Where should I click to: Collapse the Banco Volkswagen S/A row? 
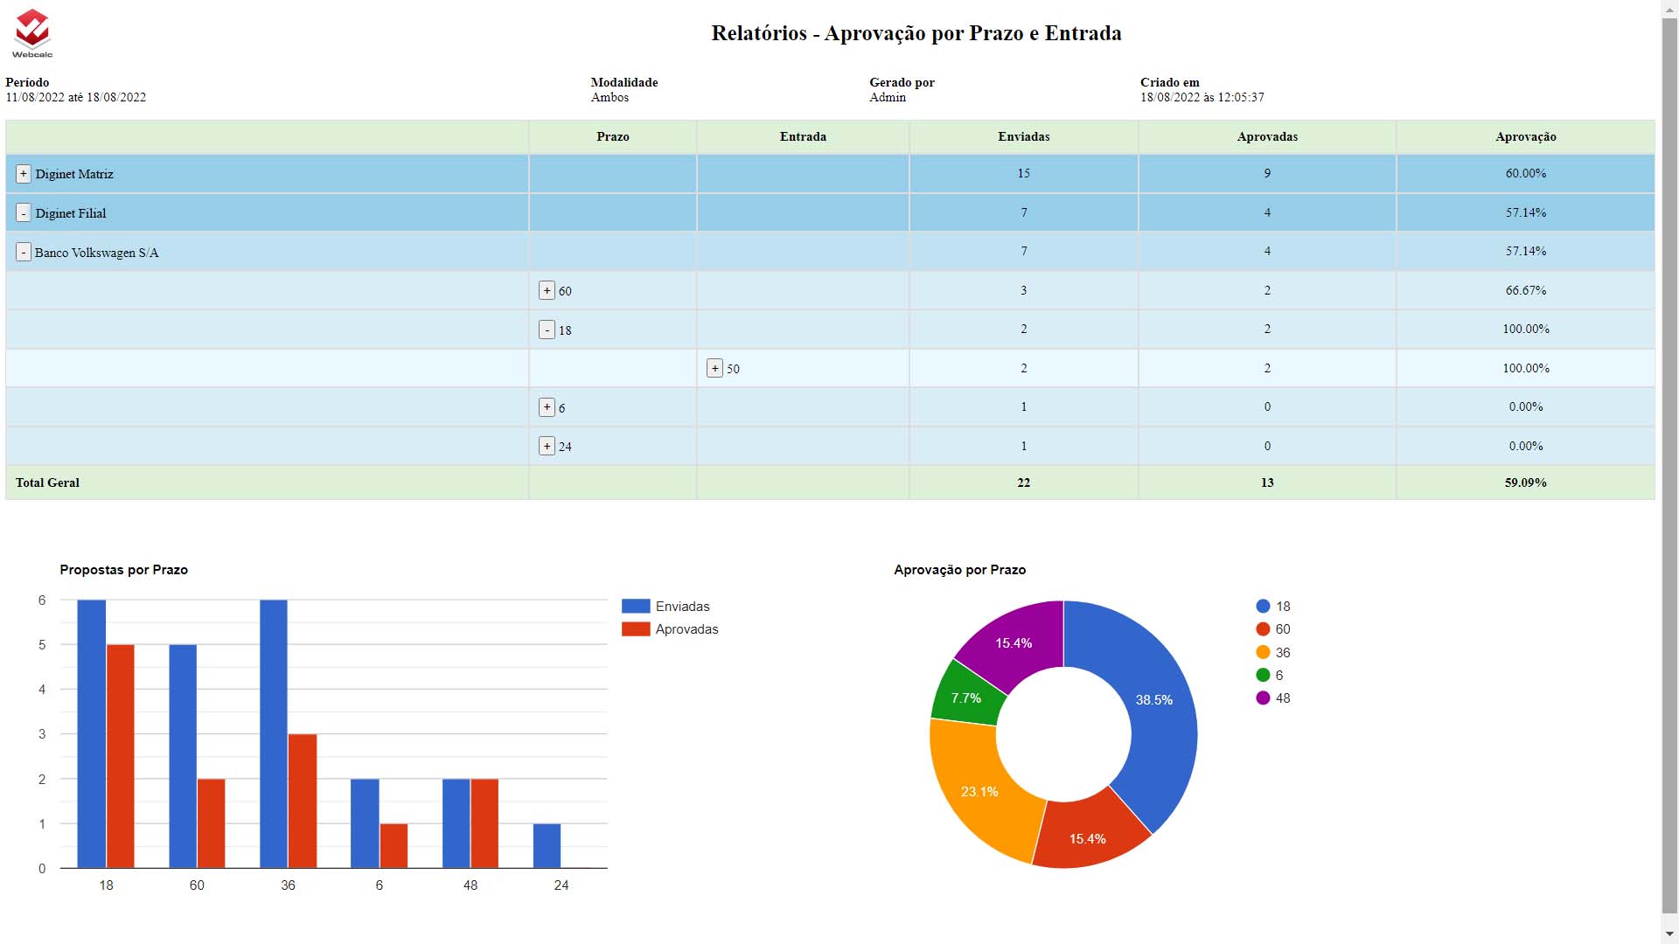[x=24, y=253]
